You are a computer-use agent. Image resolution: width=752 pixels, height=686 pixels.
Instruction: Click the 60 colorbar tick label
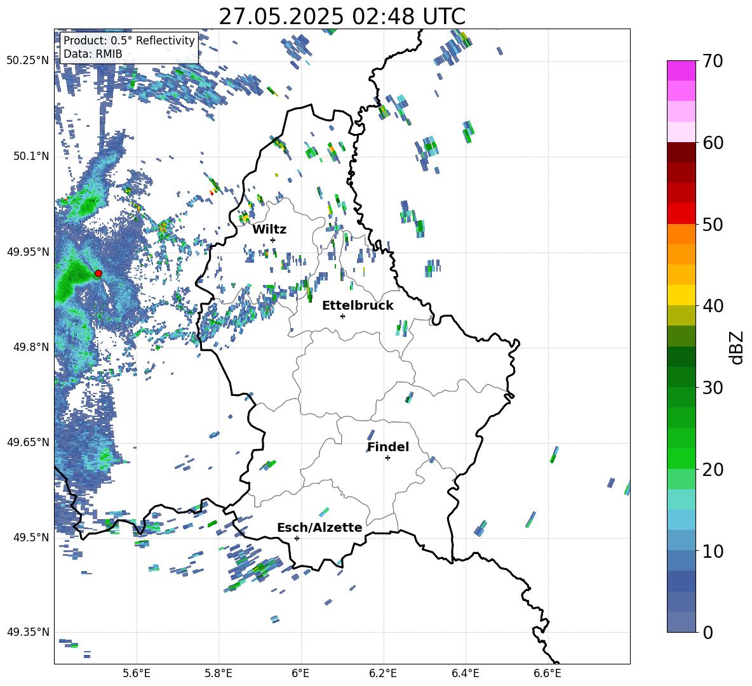coord(713,143)
